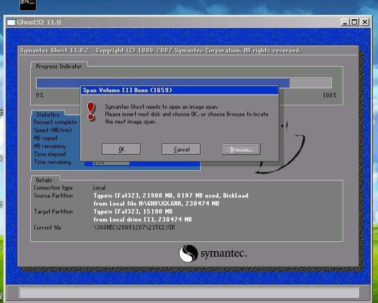Viewport: 378px width, 303px height.
Task: Close the Ghost32 11.0 window
Action: pos(364,22)
